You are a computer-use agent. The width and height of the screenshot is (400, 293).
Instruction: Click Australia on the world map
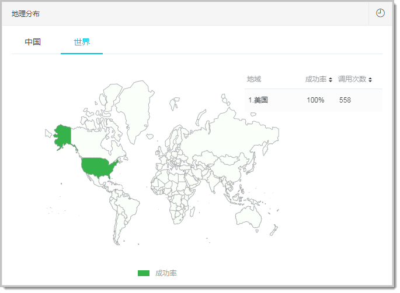pyautogui.click(x=248, y=217)
